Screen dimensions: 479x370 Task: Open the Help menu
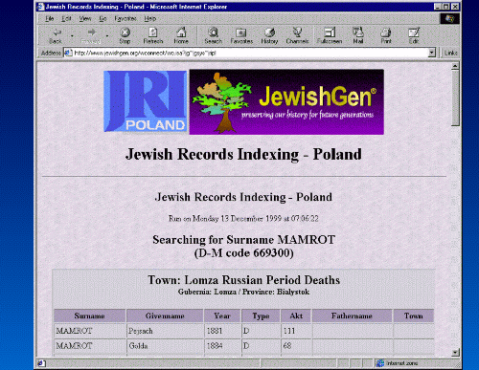149,18
